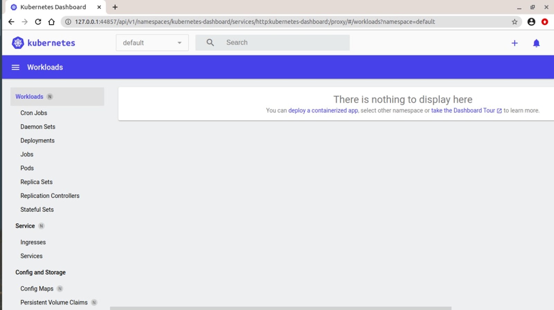The image size is (554, 310).
Task: Click the kubernetes brand text
Action: click(x=51, y=43)
